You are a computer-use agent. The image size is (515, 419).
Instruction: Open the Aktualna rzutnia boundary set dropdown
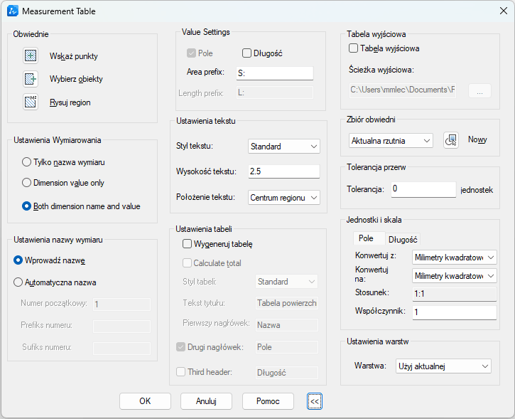(x=390, y=141)
